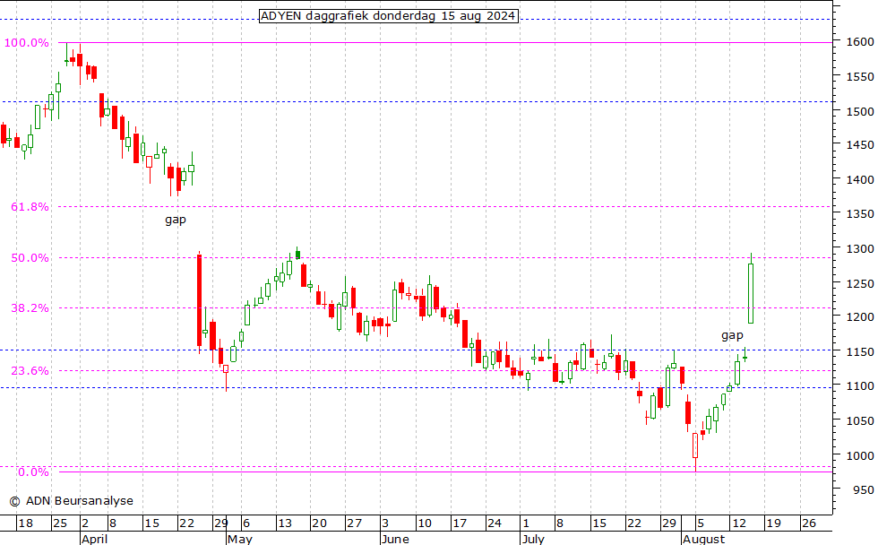Click the April month label
878x545 pixels.
tap(95, 539)
